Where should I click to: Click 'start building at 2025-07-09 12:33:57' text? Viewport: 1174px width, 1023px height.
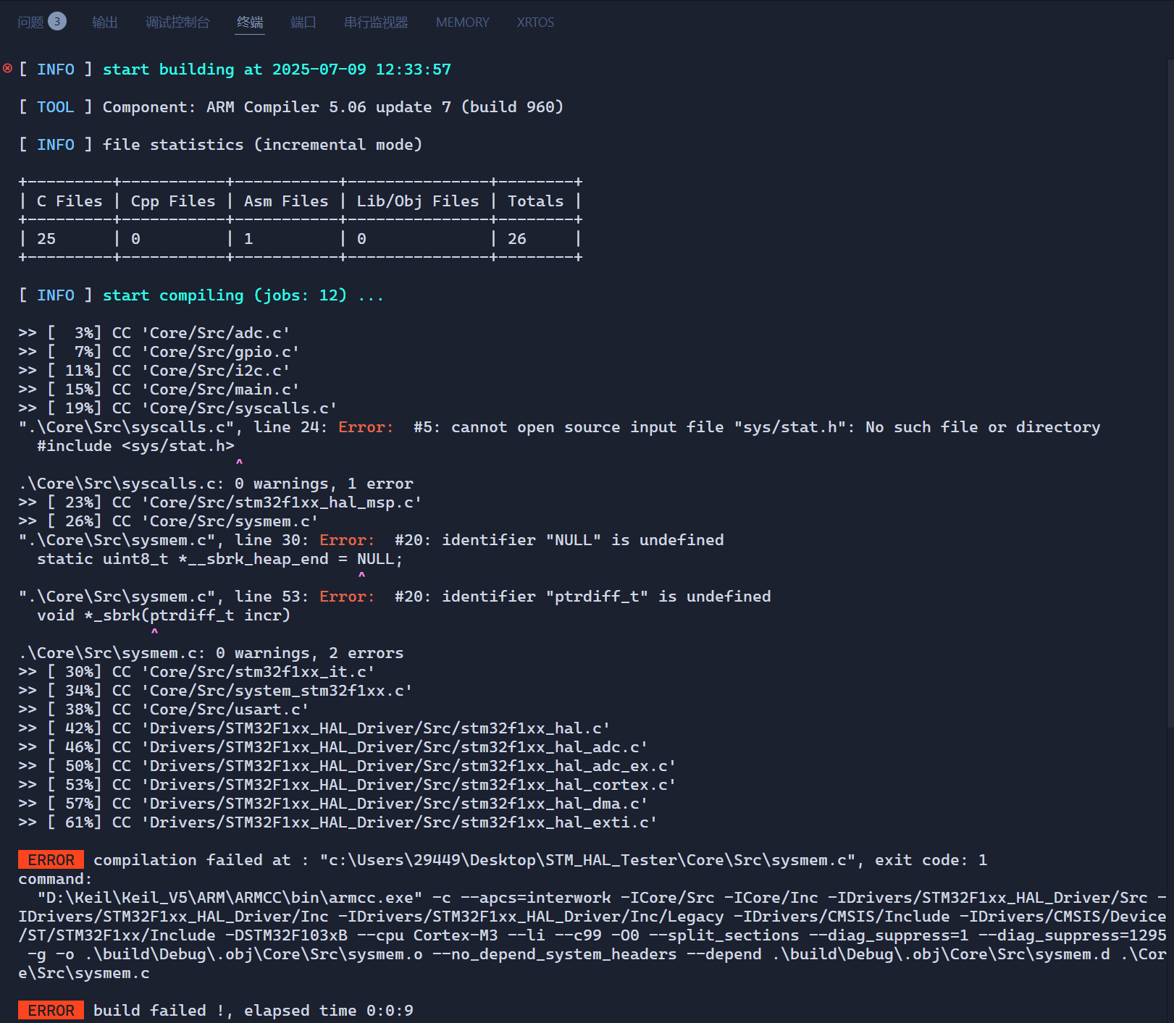pyautogui.click(x=277, y=70)
